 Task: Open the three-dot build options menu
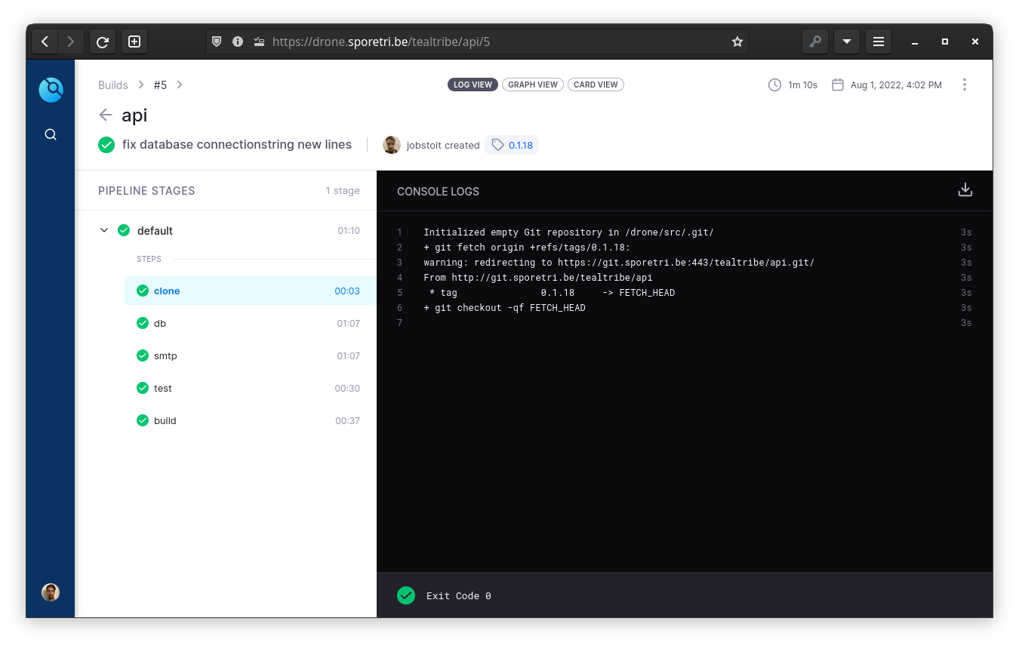tap(964, 85)
